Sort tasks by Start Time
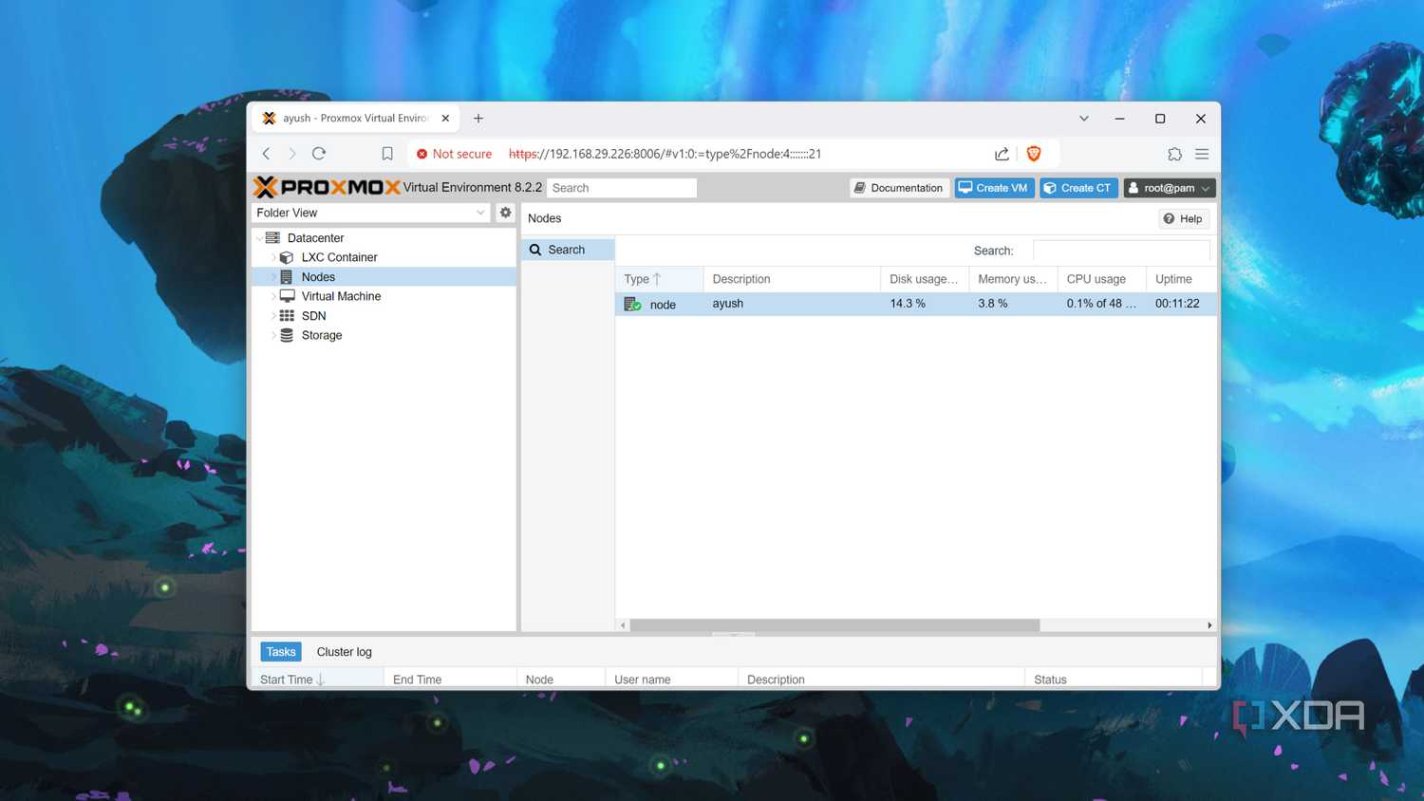The image size is (1424, 801). click(x=317, y=680)
